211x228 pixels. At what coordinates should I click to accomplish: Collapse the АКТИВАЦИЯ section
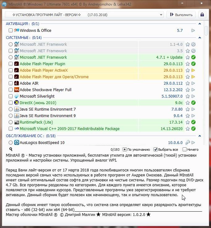pos(200,24)
